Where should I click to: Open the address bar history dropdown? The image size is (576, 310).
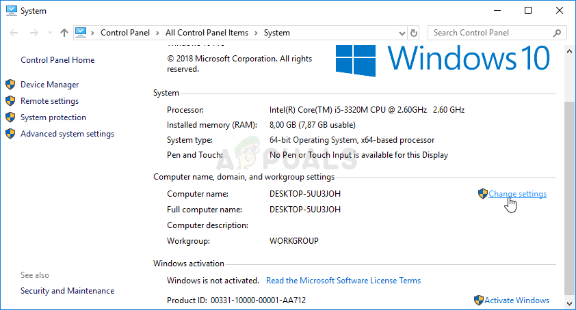(x=401, y=33)
